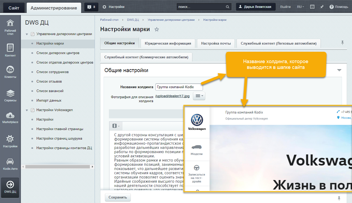Switch to the Сайт tab

pos(14,8)
